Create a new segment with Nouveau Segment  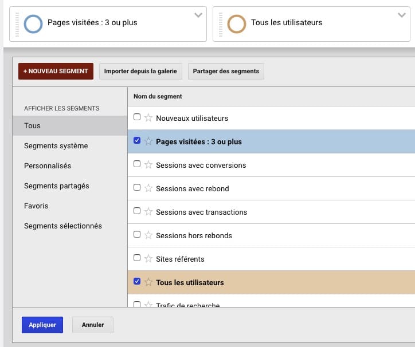point(56,72)
